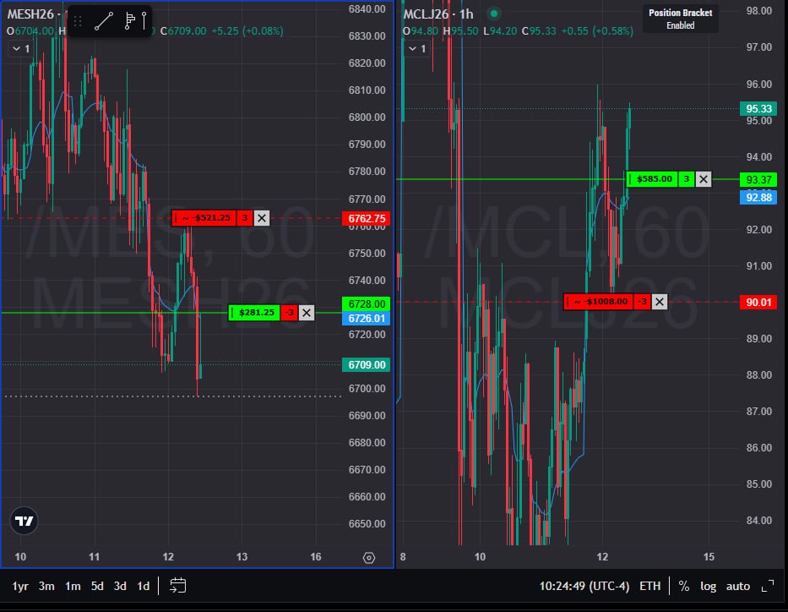Click the 6726.01 price label on the scale
The image size is (788, 612).
(366, 318)
